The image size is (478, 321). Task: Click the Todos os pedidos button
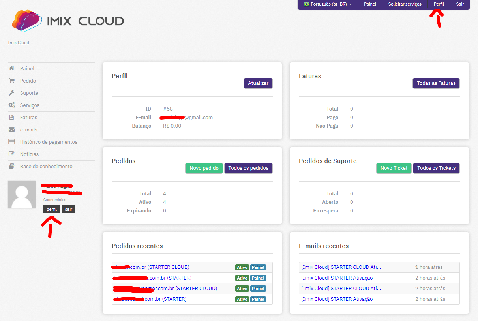248,168
